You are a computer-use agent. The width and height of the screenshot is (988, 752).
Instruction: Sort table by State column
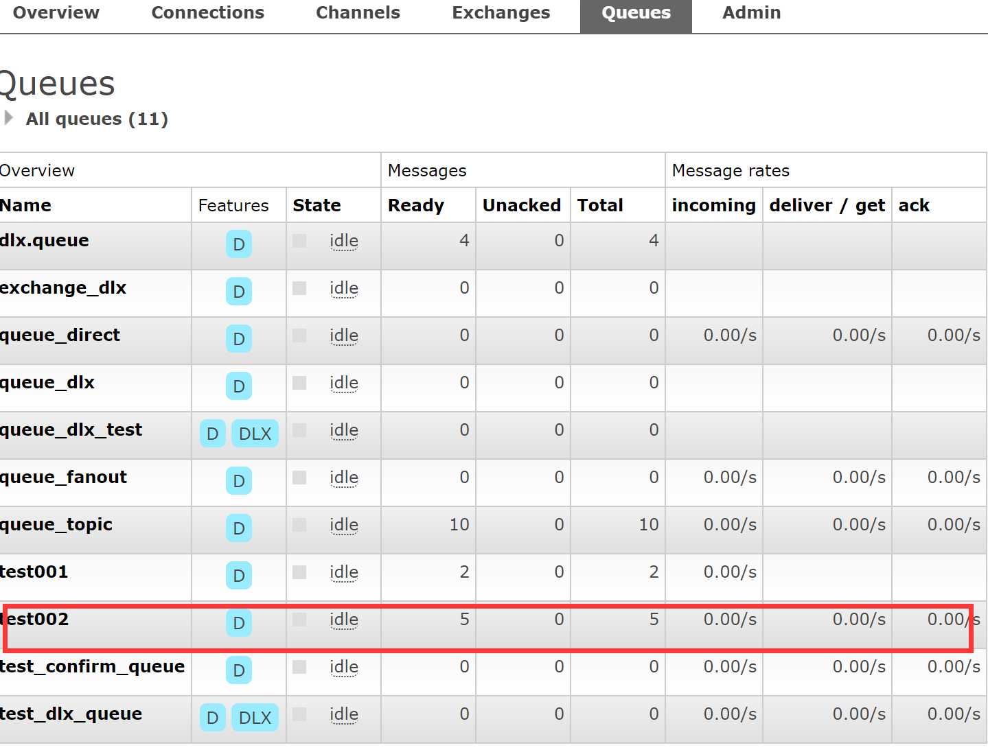(317, 205)
